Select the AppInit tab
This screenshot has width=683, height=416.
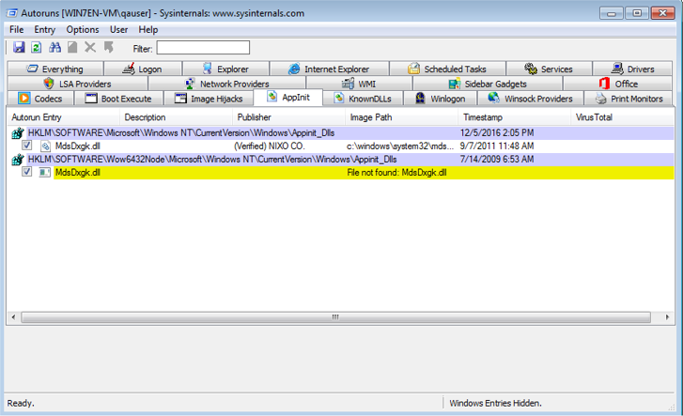click(287, 97)
